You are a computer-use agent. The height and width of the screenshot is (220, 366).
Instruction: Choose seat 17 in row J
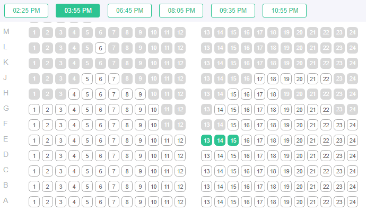(260, 79)
